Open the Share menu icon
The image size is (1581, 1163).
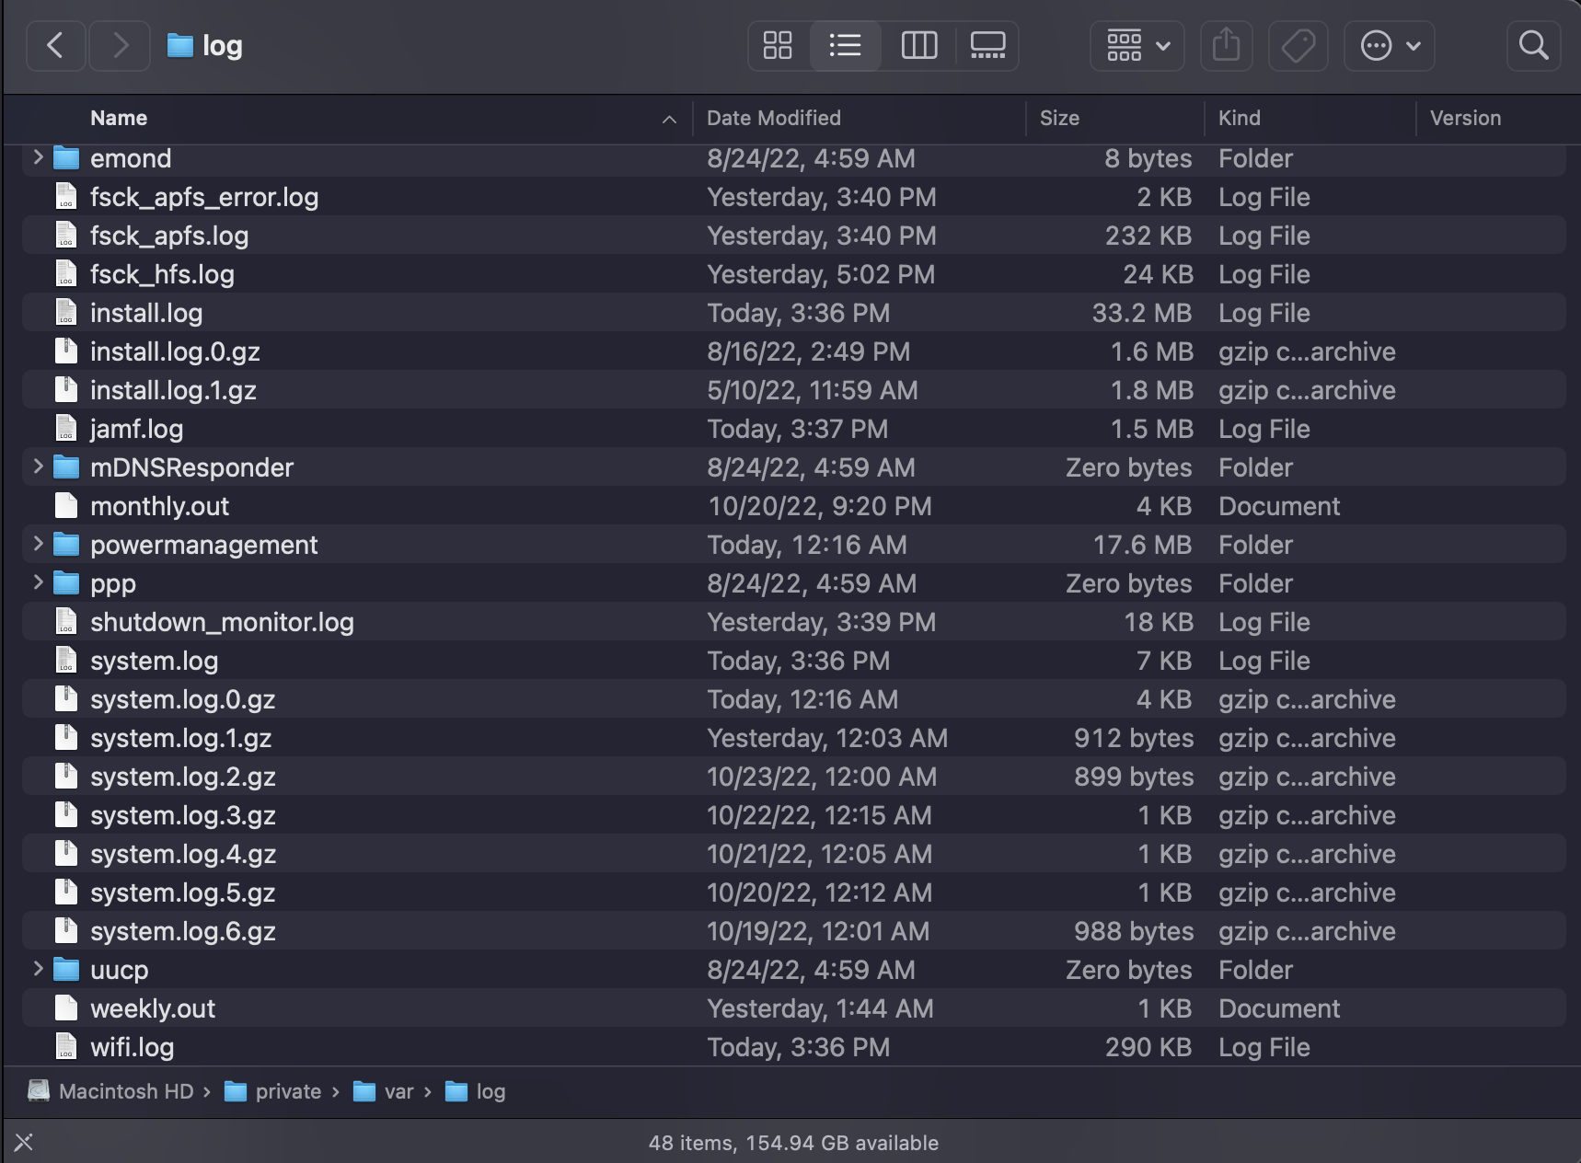click(1225, 45)
